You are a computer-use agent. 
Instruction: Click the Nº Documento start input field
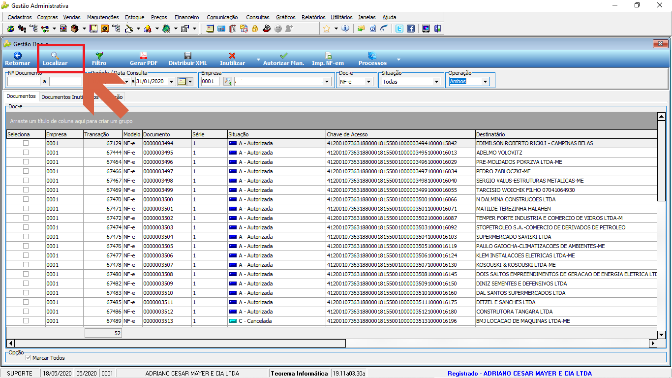coord(24,82)
